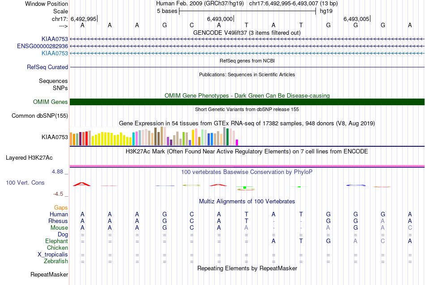This screenshot has height=285, width=425.
Task: Select the Rhesus alignment row label
Action: pos(58,221)
